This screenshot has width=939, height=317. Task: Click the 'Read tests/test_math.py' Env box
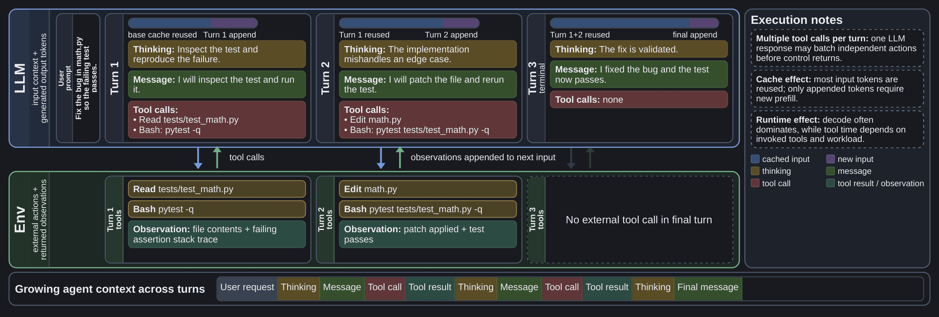click(x=217, y=189)
